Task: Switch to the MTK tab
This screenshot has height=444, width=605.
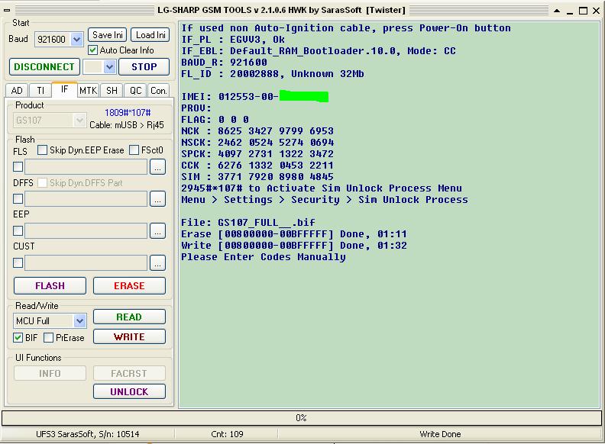Action: [x=89, y=91]
